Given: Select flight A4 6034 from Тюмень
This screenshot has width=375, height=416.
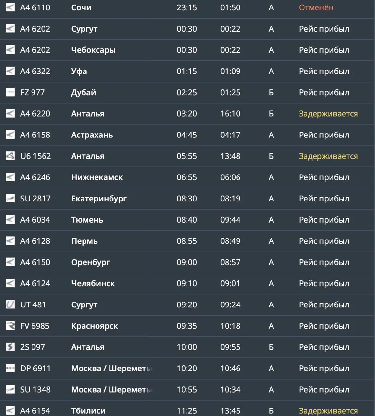Looking at the screenshot, I should (35, 220).
